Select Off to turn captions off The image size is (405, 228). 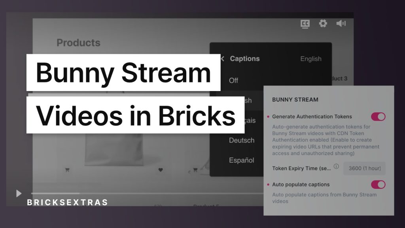(x=234, y=80)
